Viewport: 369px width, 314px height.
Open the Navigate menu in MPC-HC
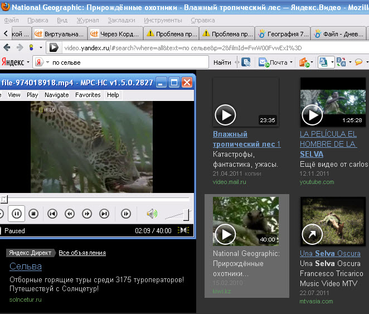[56, 95]
